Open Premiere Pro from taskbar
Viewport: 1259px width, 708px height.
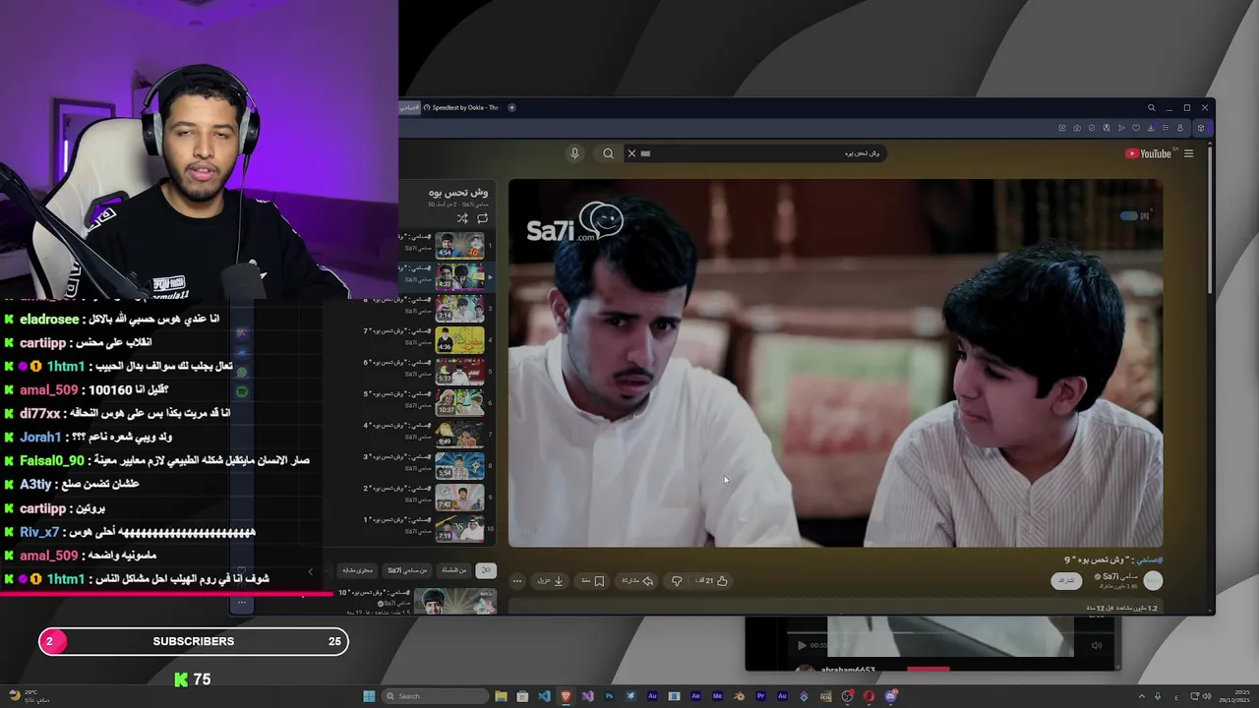coord(760,696)
